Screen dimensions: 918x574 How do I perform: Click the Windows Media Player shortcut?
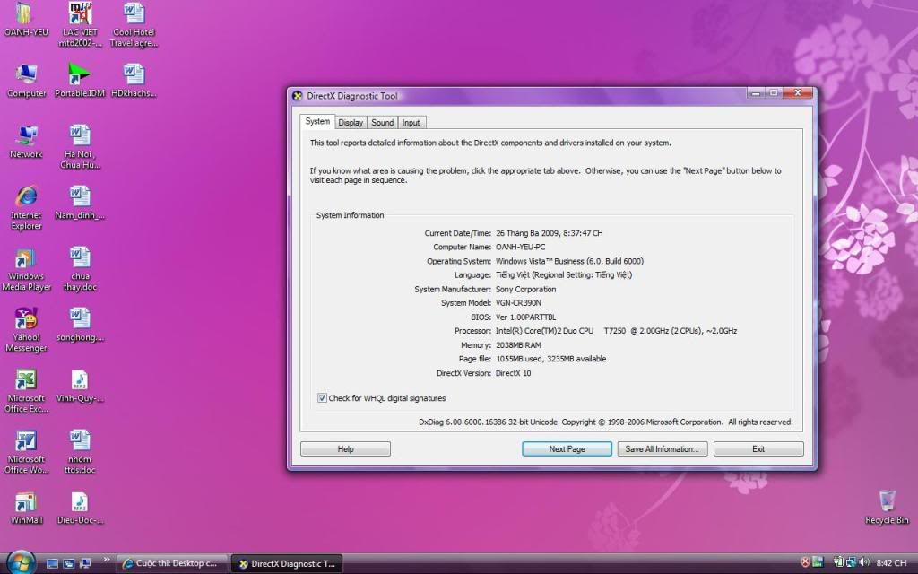pyautogui.click(x=26, y=259)
